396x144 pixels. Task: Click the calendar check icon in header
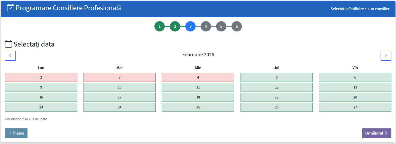[x=11, y=8]
